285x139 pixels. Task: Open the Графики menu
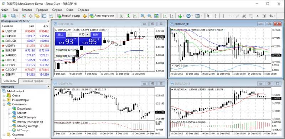[x=42, y=10]
